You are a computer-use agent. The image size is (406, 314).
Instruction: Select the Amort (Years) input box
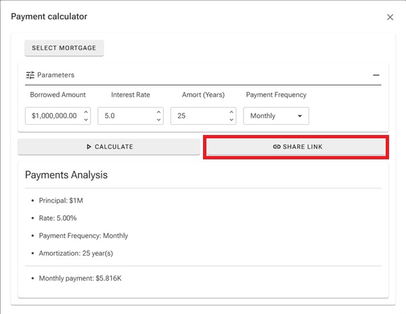click(198, 116)
